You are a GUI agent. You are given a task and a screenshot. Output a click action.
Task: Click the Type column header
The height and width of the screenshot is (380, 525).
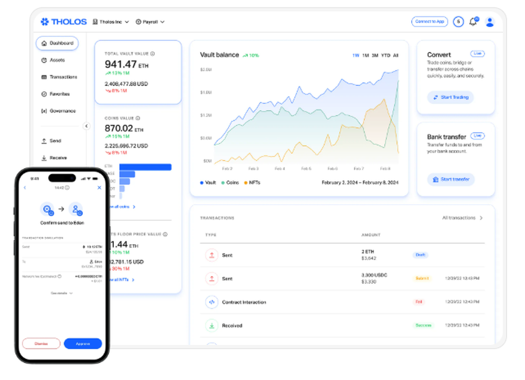(x=211, y=235)
